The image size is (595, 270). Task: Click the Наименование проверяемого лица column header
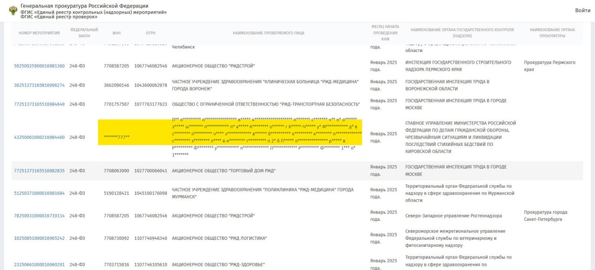[x=269, y=33]
